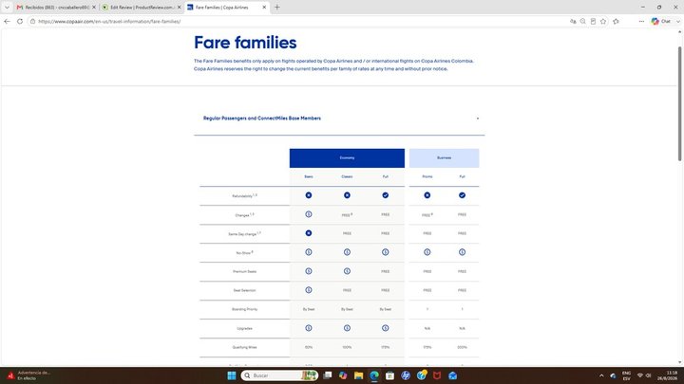Open the reading view icon in address bar

pos(593,21)
